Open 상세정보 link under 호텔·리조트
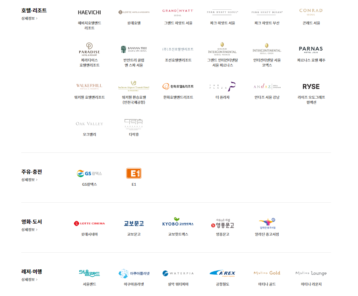 point(29,18)
